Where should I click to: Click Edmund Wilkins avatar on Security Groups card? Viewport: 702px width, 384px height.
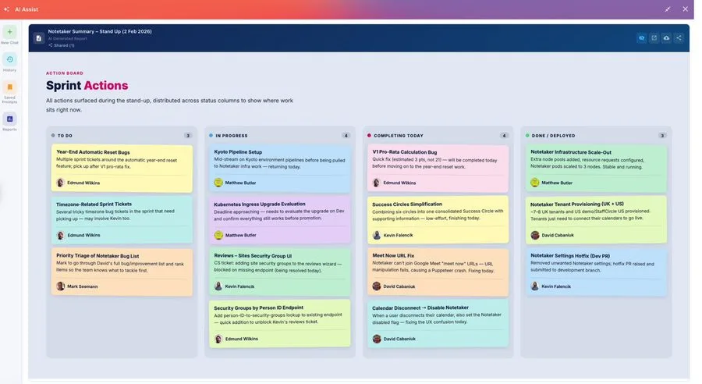(218, 338)
